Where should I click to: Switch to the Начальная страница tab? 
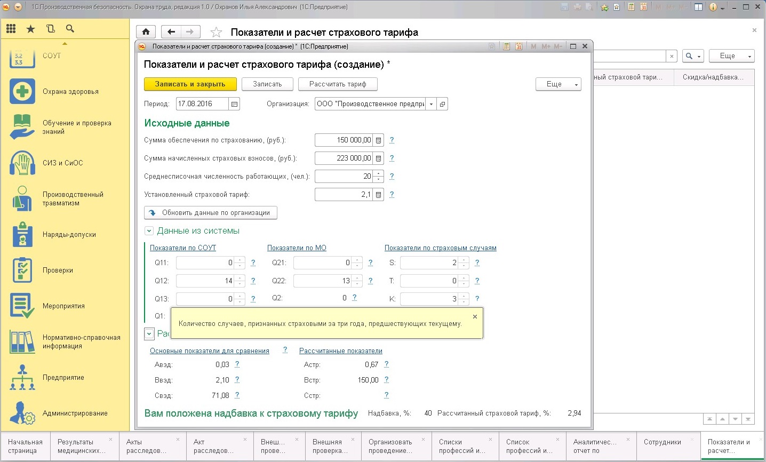[x=25, y=446]
